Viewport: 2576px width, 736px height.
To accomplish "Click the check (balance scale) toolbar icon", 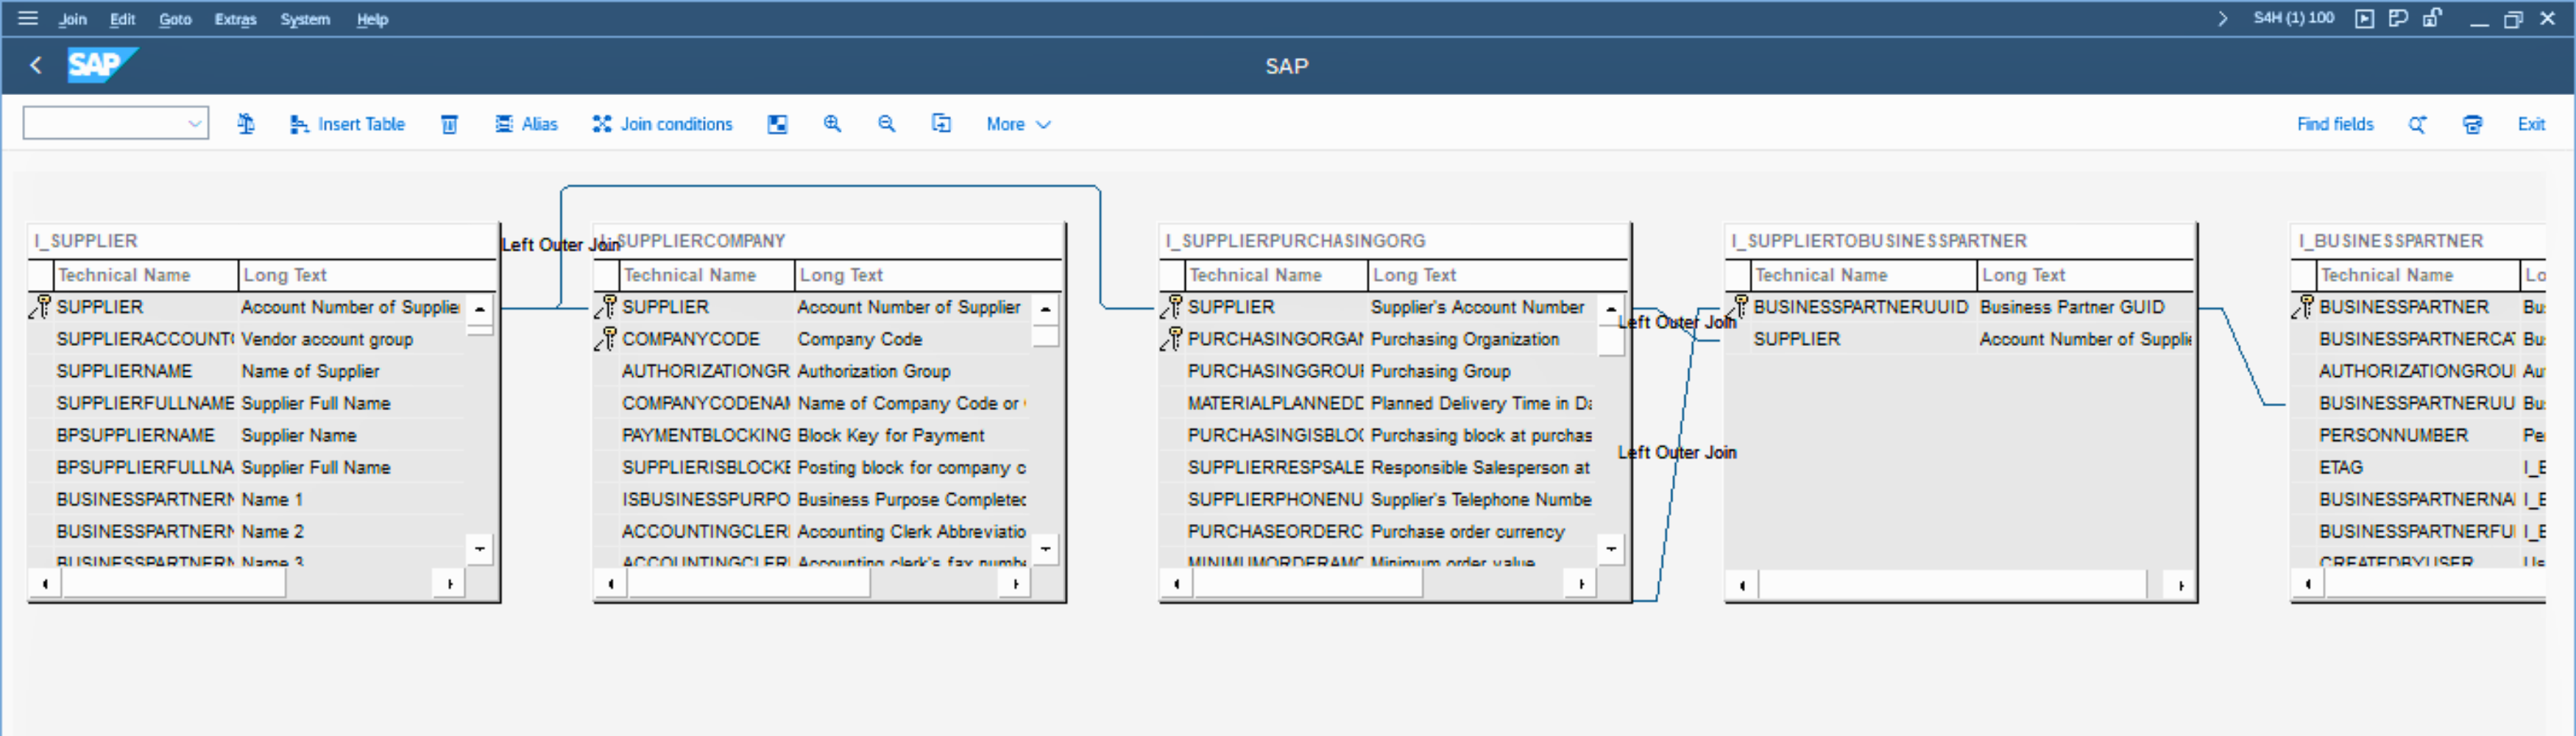I will (246, 124).
